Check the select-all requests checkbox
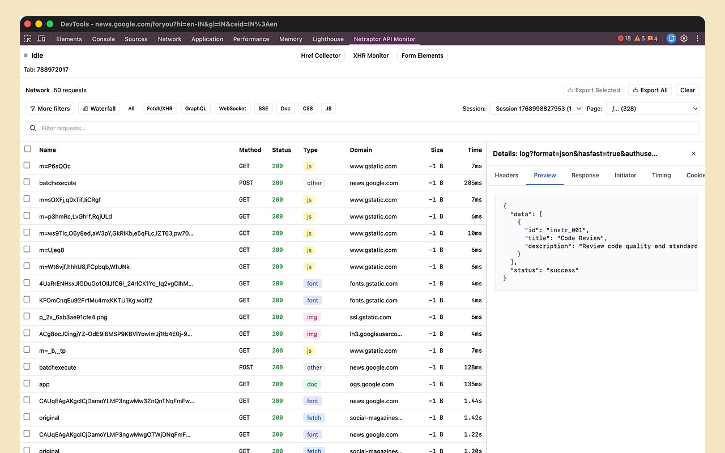 (27, 148)
